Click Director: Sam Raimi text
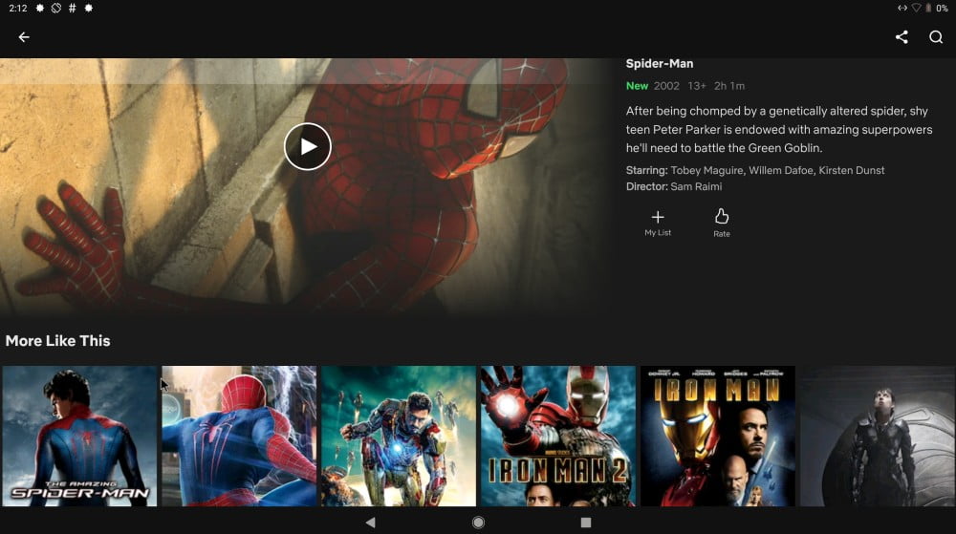956x534 pixels. point(674,186)
